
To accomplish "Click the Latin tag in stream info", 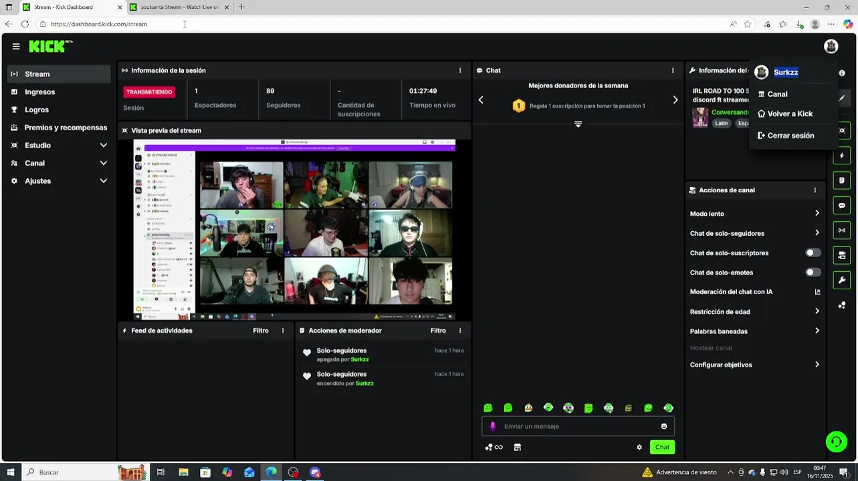I will 721,124.
